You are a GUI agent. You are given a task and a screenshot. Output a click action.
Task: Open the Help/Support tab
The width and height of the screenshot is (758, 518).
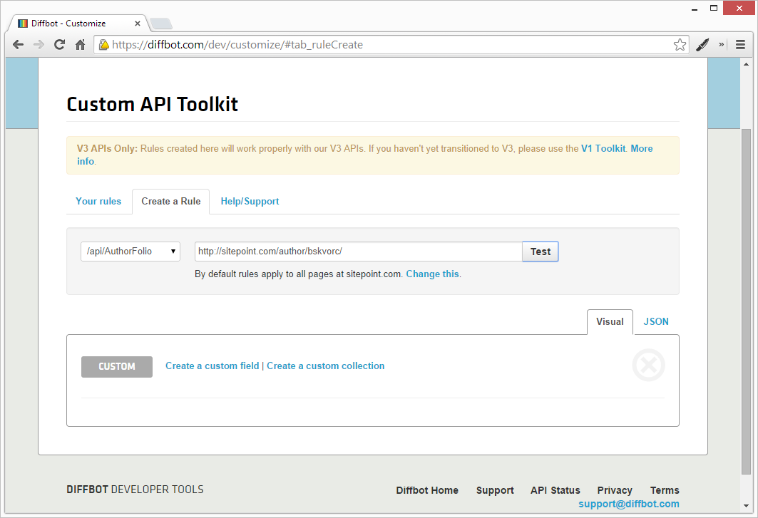(x=250, y=201)
